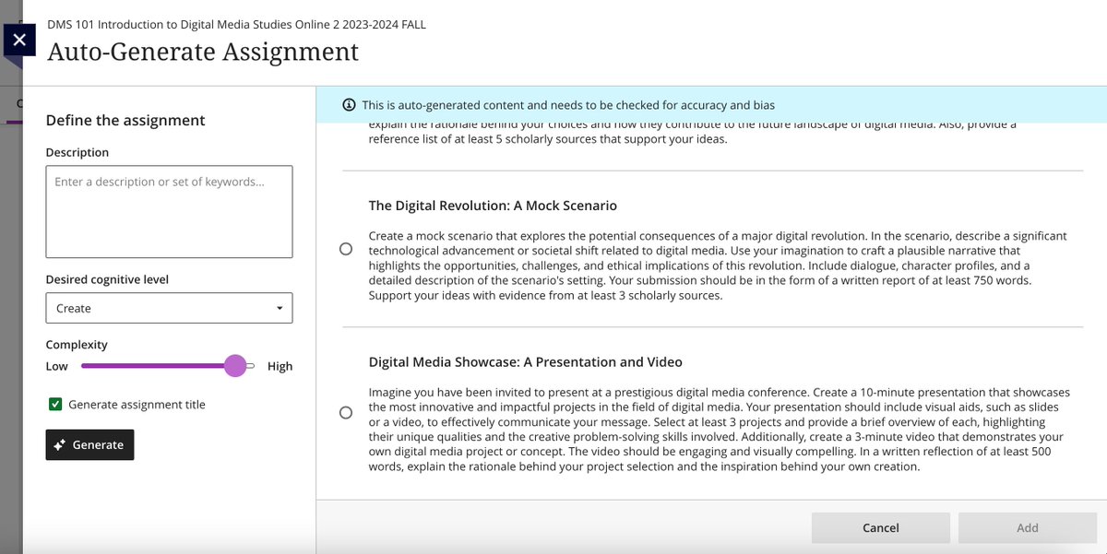Screen dimensions: 1107x554
Task: Click the High complexity label
Action: (x=280, y=366)
